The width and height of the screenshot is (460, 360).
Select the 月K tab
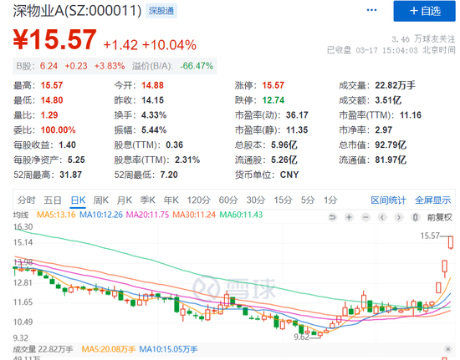125,200
